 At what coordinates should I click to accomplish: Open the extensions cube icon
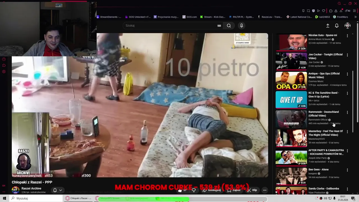[331, 11]
